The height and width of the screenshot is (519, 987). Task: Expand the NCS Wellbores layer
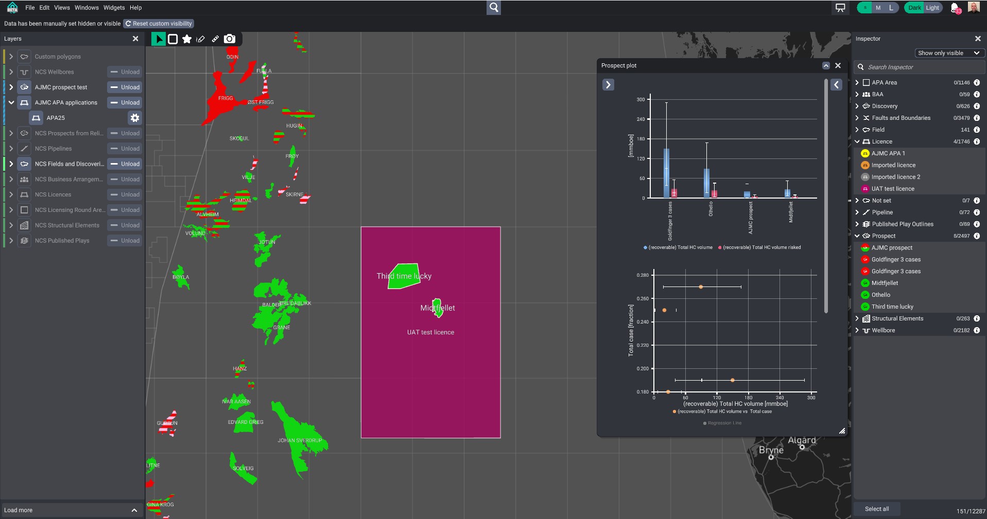(11, 72)
